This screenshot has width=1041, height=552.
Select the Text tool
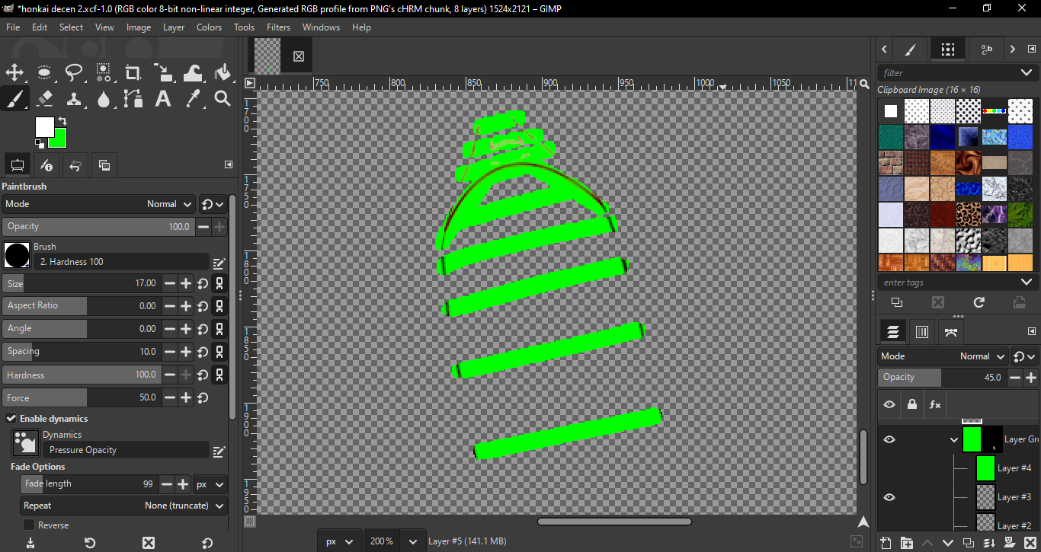163,98
